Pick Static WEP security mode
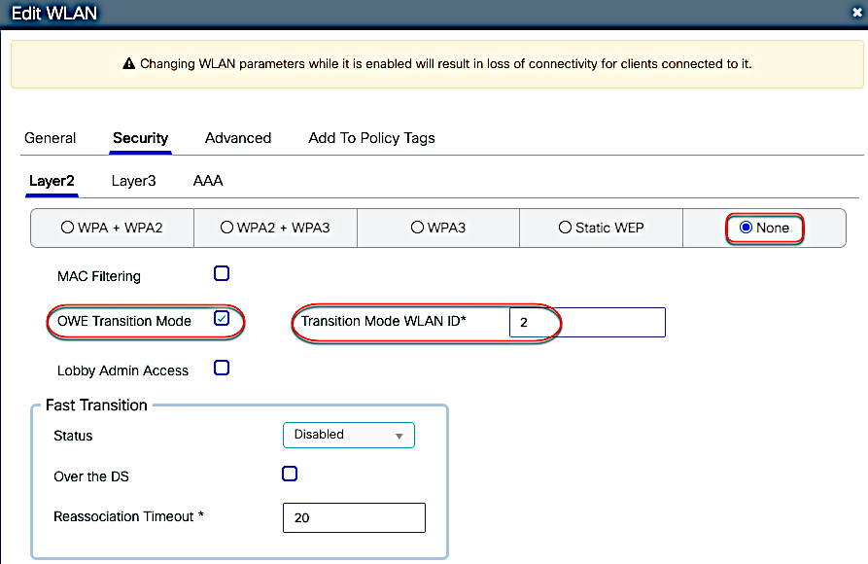The width and height of the screenshot is (868, 564). coord(564,227)
